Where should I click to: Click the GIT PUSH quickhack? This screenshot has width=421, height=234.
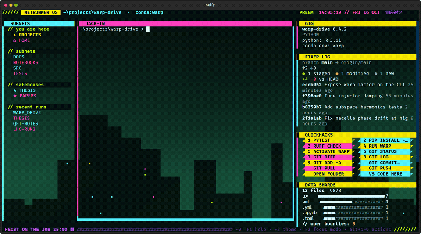pos(385,168)
